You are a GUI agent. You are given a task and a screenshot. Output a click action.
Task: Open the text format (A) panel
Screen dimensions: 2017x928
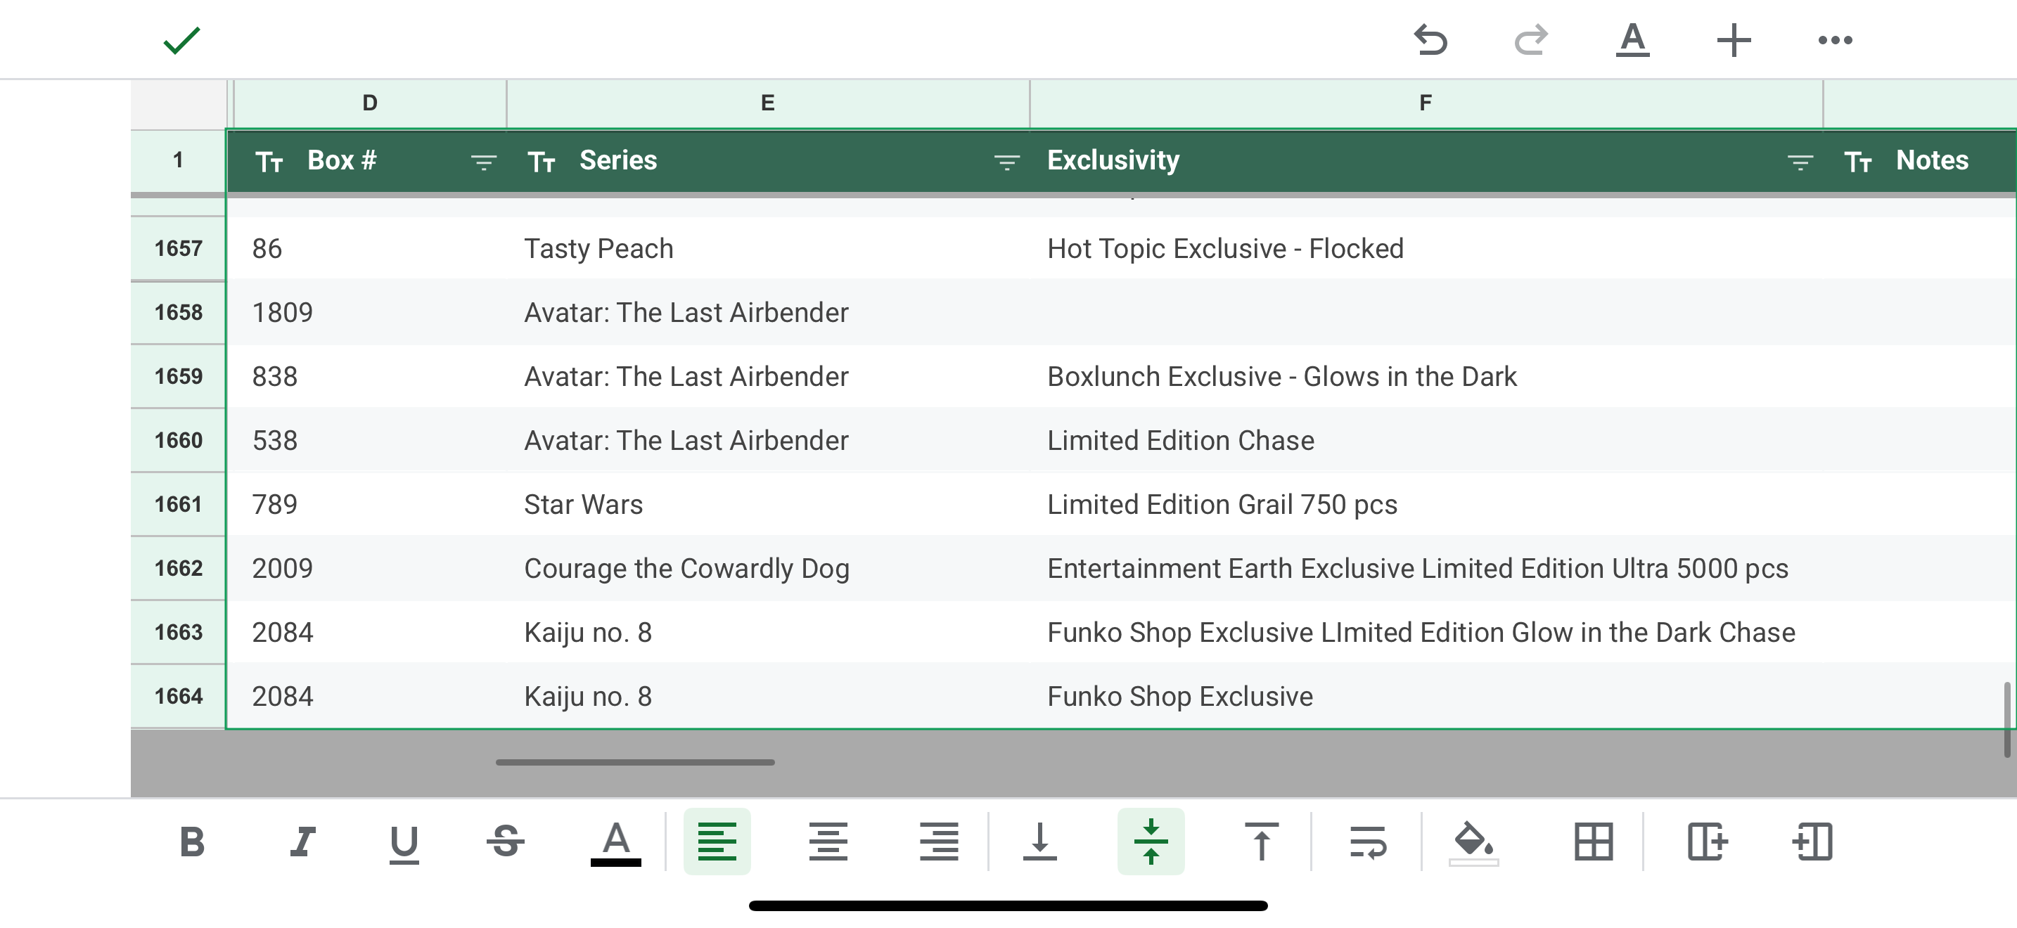[1632, 40]
